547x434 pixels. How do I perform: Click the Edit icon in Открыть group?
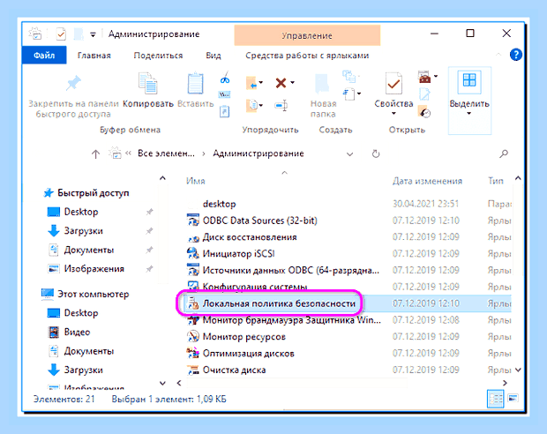424,94
